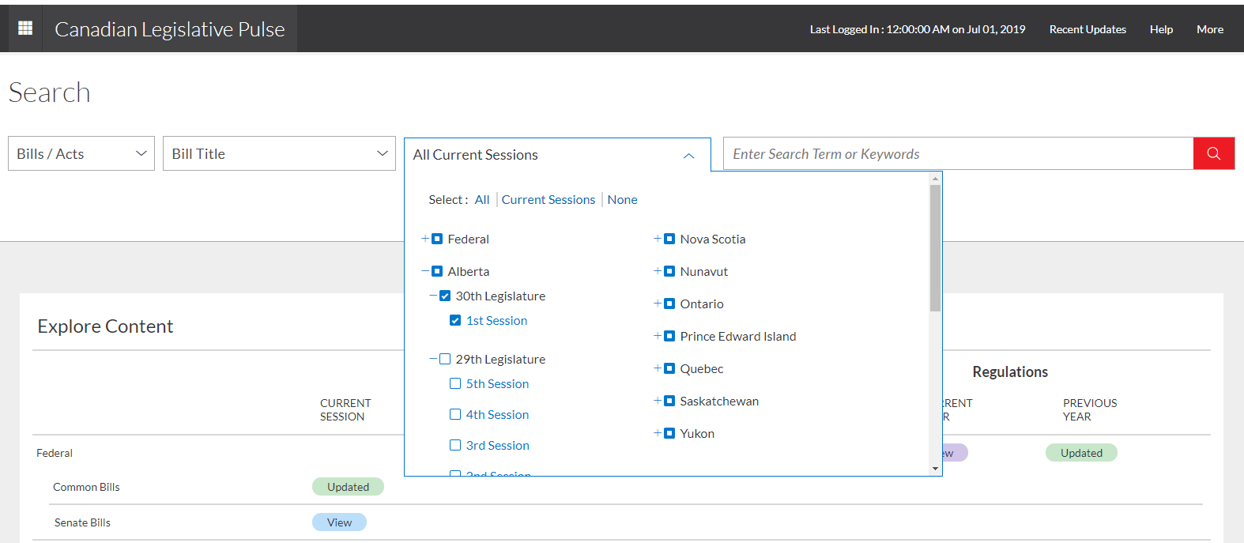The width and height of the screenshot is (1244, 543).
Task: Open the Bills / Acts dropdown
Action: coord(81,153)
